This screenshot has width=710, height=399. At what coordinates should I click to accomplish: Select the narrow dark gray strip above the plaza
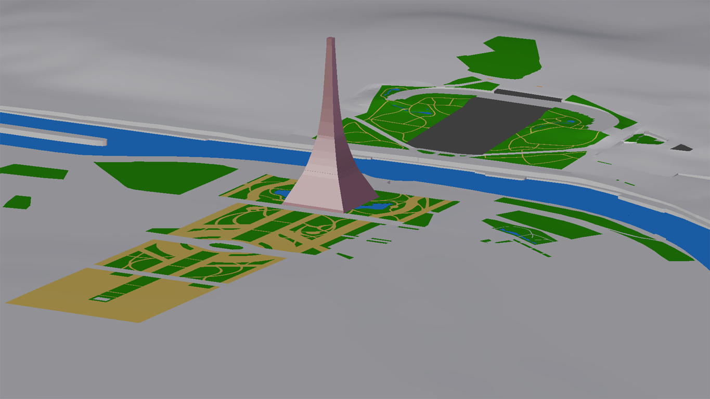(x=527, y=95)
